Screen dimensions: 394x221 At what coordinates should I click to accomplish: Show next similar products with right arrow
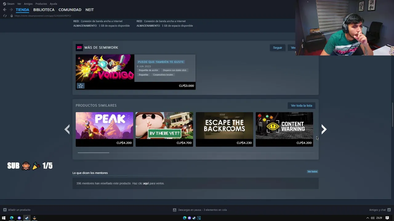point(324,129)
